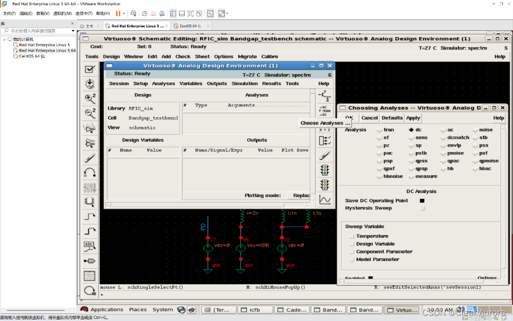
Task: Check Component Parameter sweep option
Action: click(x=351, y=251)
